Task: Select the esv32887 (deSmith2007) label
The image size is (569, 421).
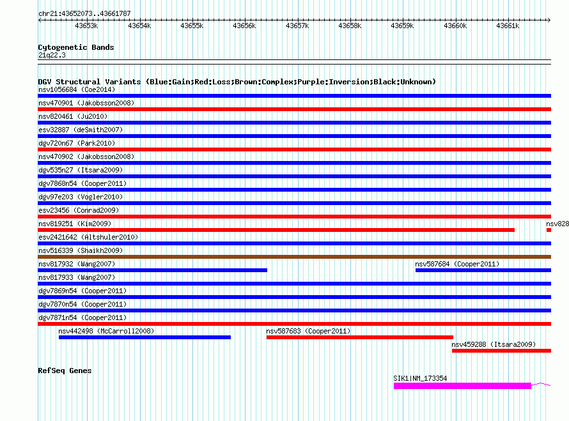Action: click(81, 130)
